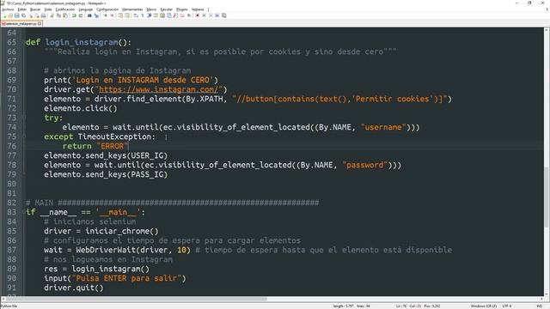Open the Buscar menu
550x309 pixels.
point(35,9)
